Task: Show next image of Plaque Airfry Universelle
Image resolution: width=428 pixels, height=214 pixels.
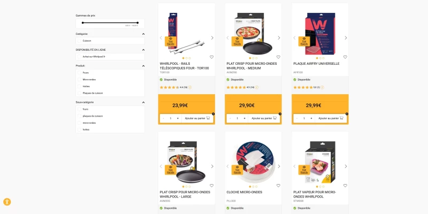Action: click(346, 38)
